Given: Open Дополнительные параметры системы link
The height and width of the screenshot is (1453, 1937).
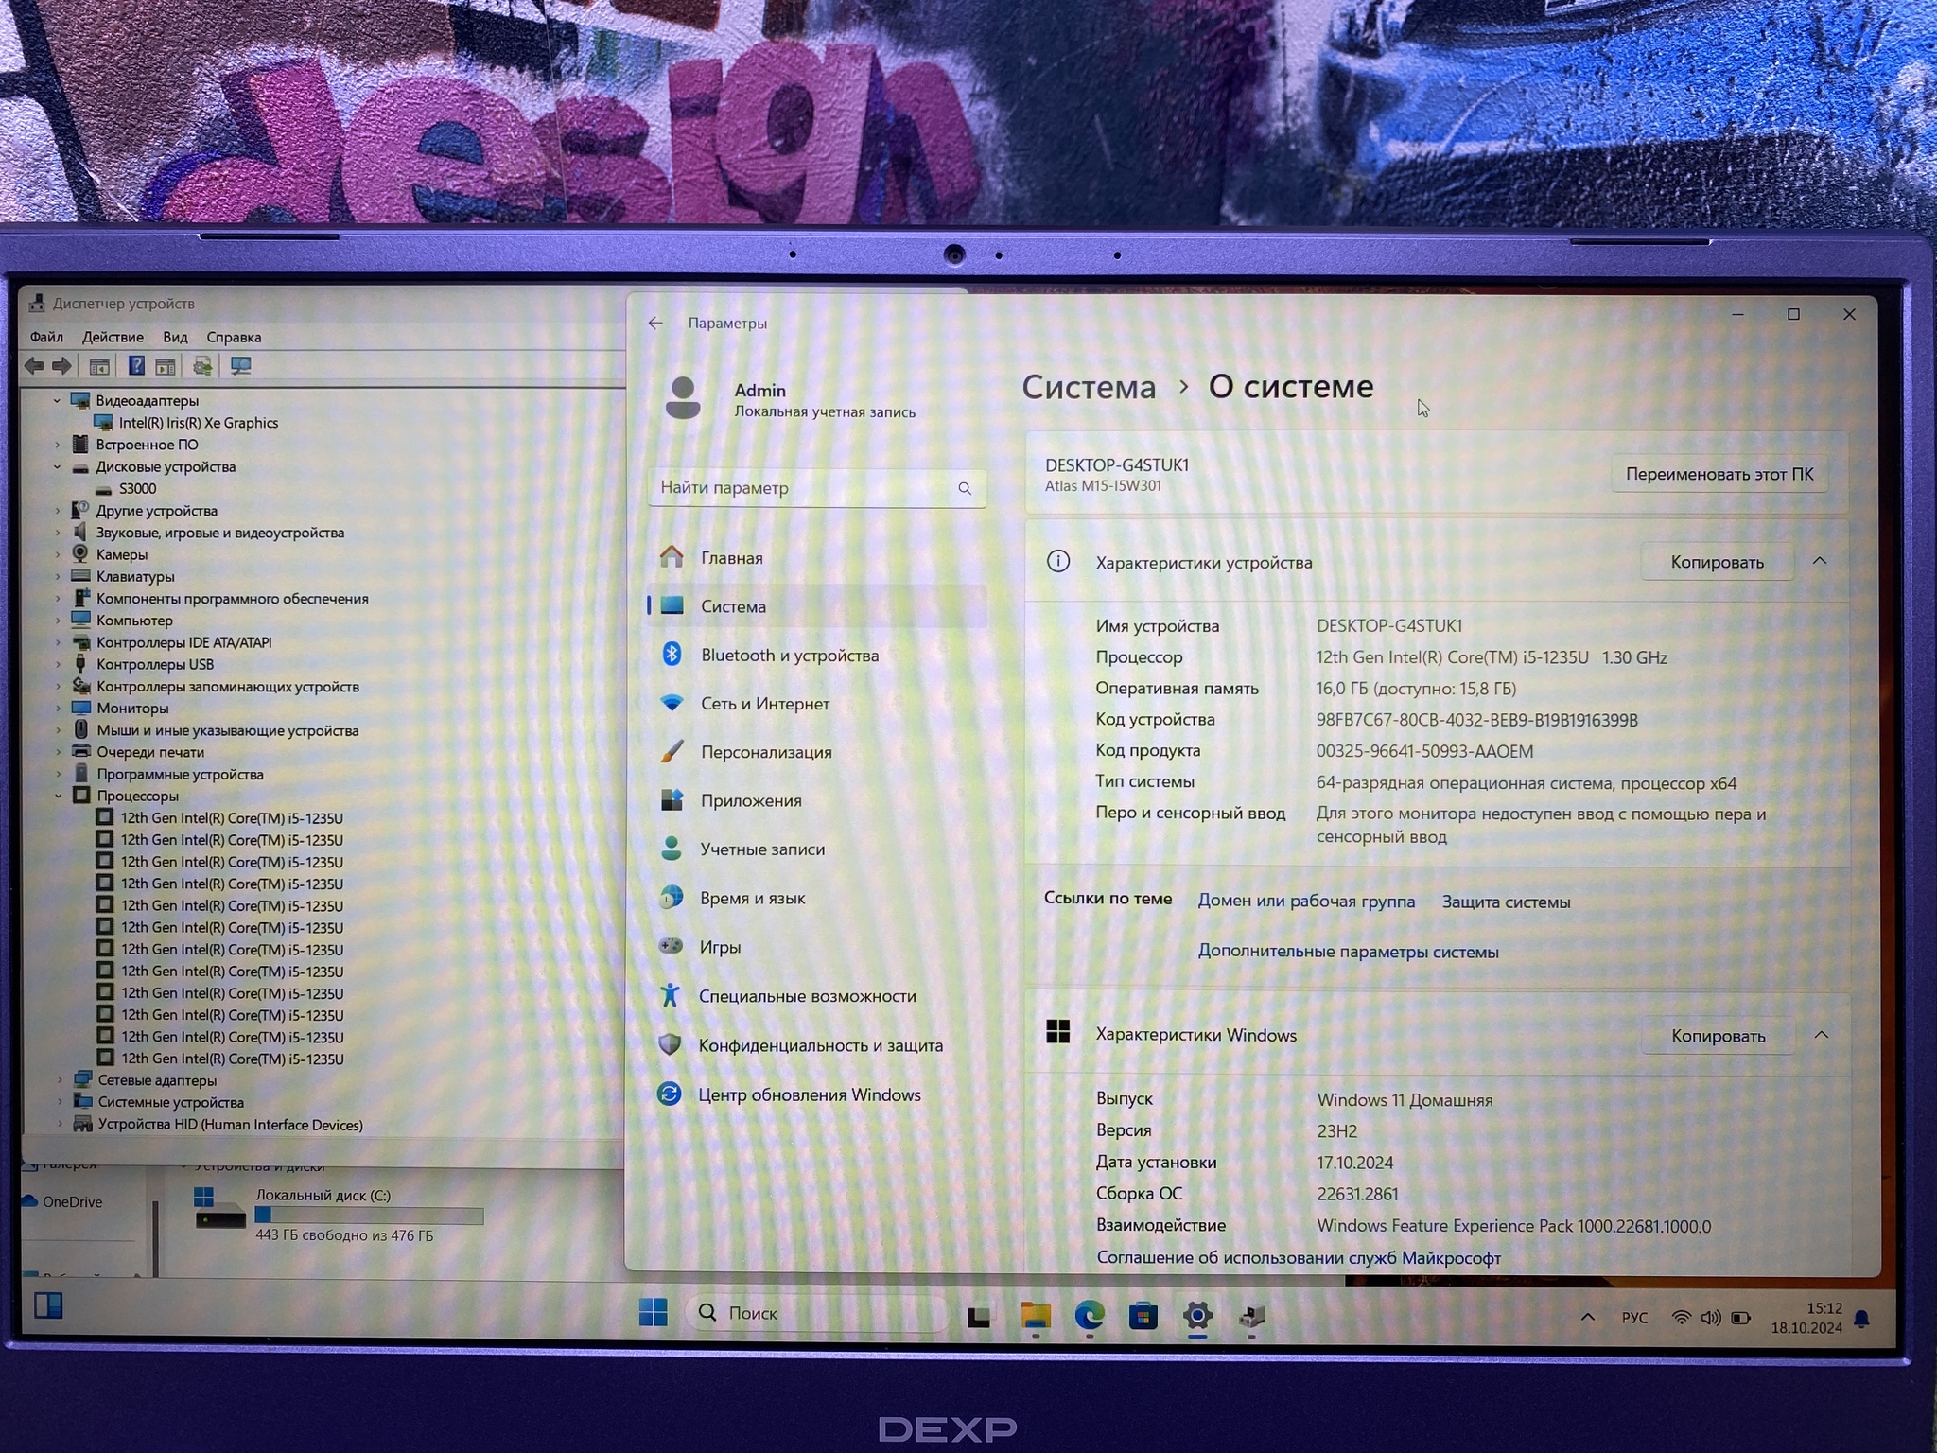Looking at the screenshot, I should (1348, 952).
